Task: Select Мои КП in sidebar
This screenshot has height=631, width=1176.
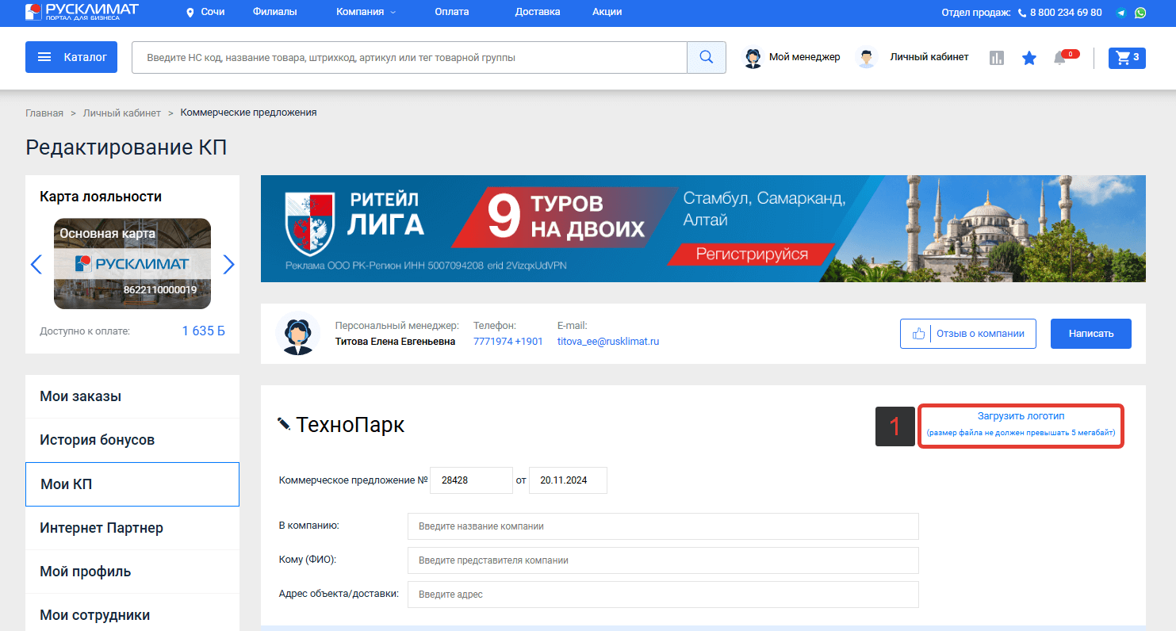Action: [132, 484]
